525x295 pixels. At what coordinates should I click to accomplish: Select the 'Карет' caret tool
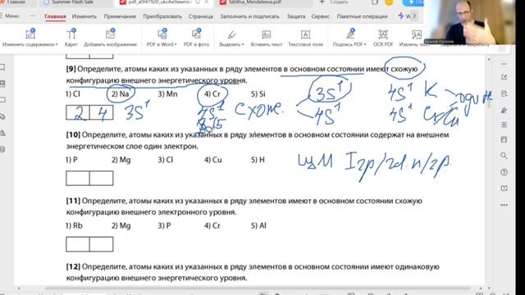71,38
